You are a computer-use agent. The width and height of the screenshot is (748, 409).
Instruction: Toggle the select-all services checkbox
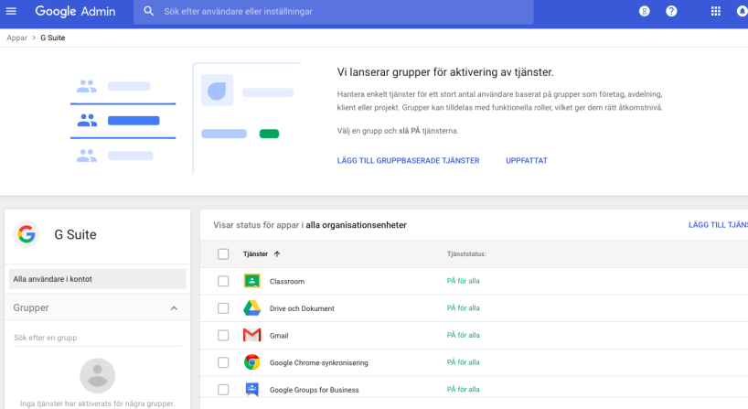point(223,253)
